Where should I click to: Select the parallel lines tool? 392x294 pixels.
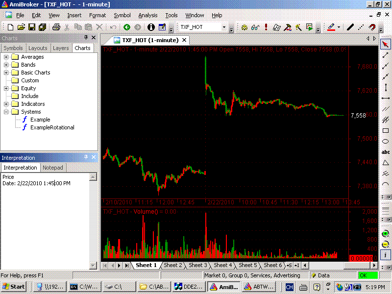click(x=386, y=109)
